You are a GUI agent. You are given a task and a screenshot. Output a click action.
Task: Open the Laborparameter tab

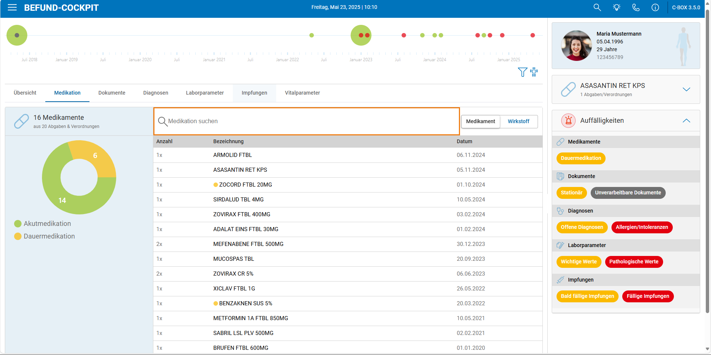coord(205,93)
